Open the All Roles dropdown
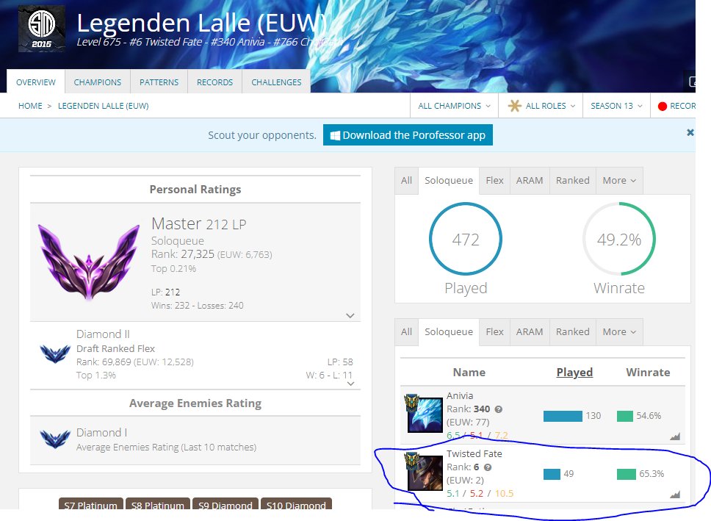Screen dimensions: 711x521 [x=541, y=106]
